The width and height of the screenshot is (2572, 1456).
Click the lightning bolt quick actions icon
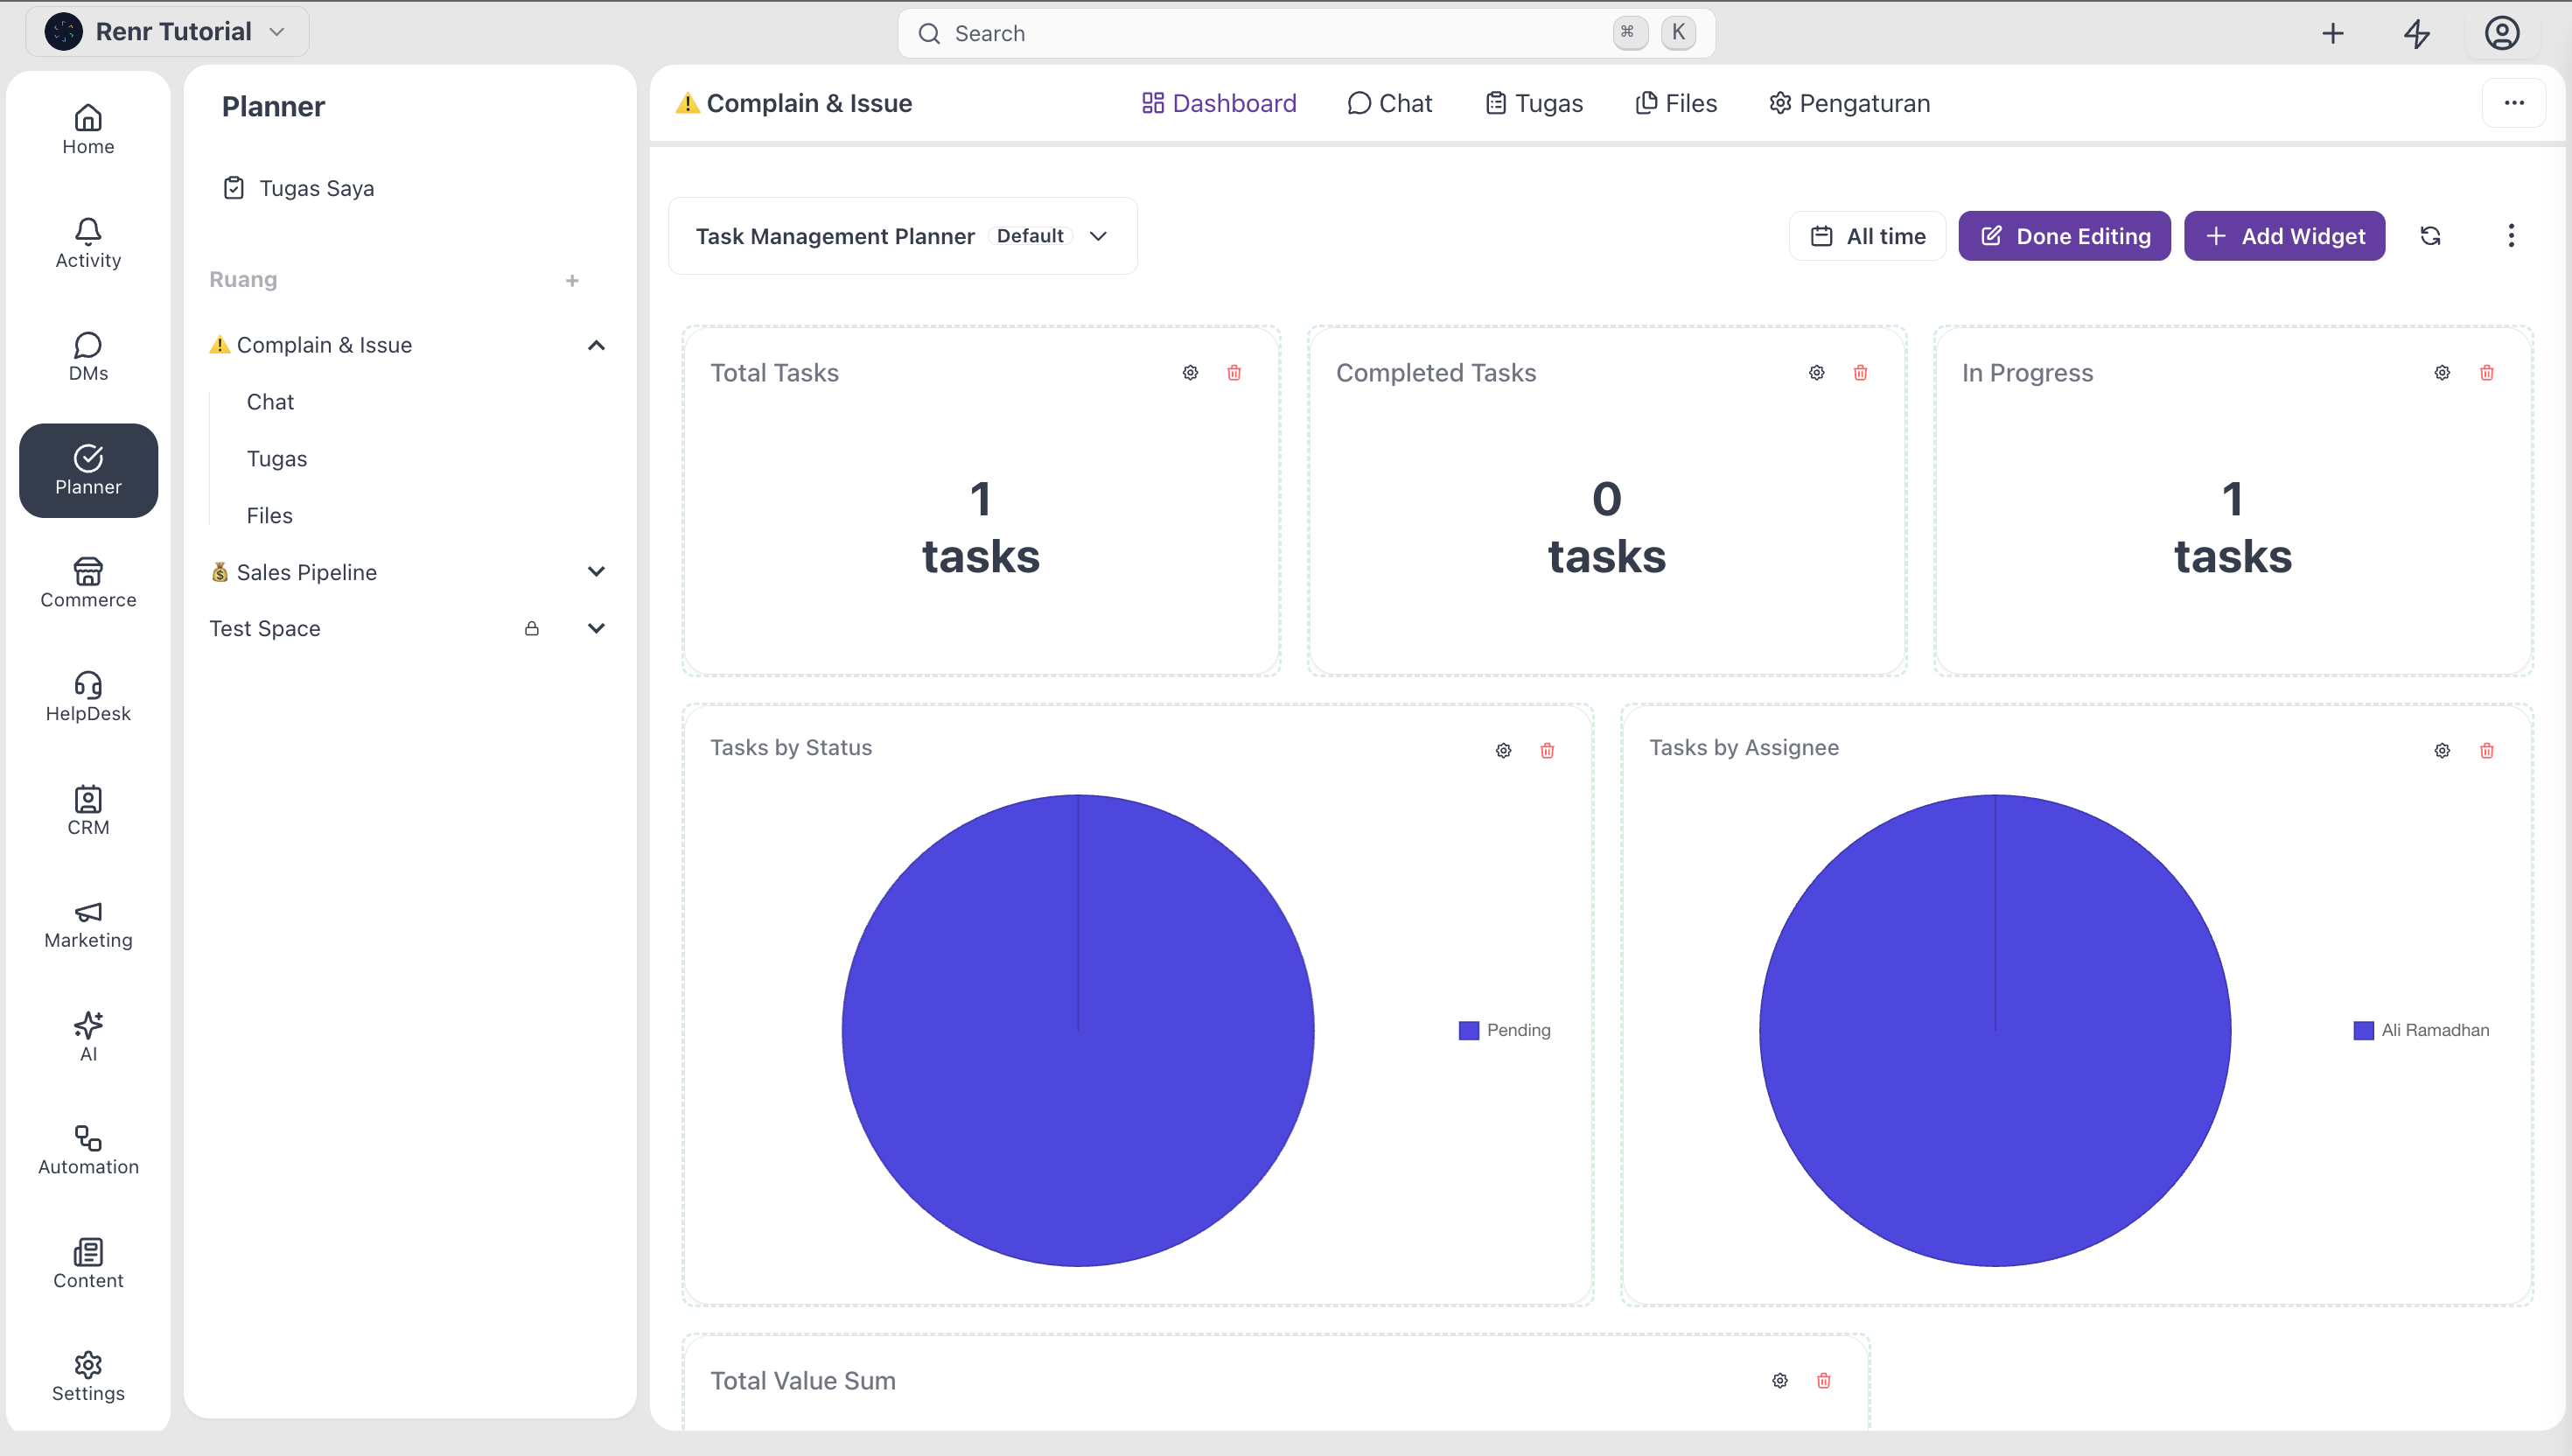(x=2416, y=33)
